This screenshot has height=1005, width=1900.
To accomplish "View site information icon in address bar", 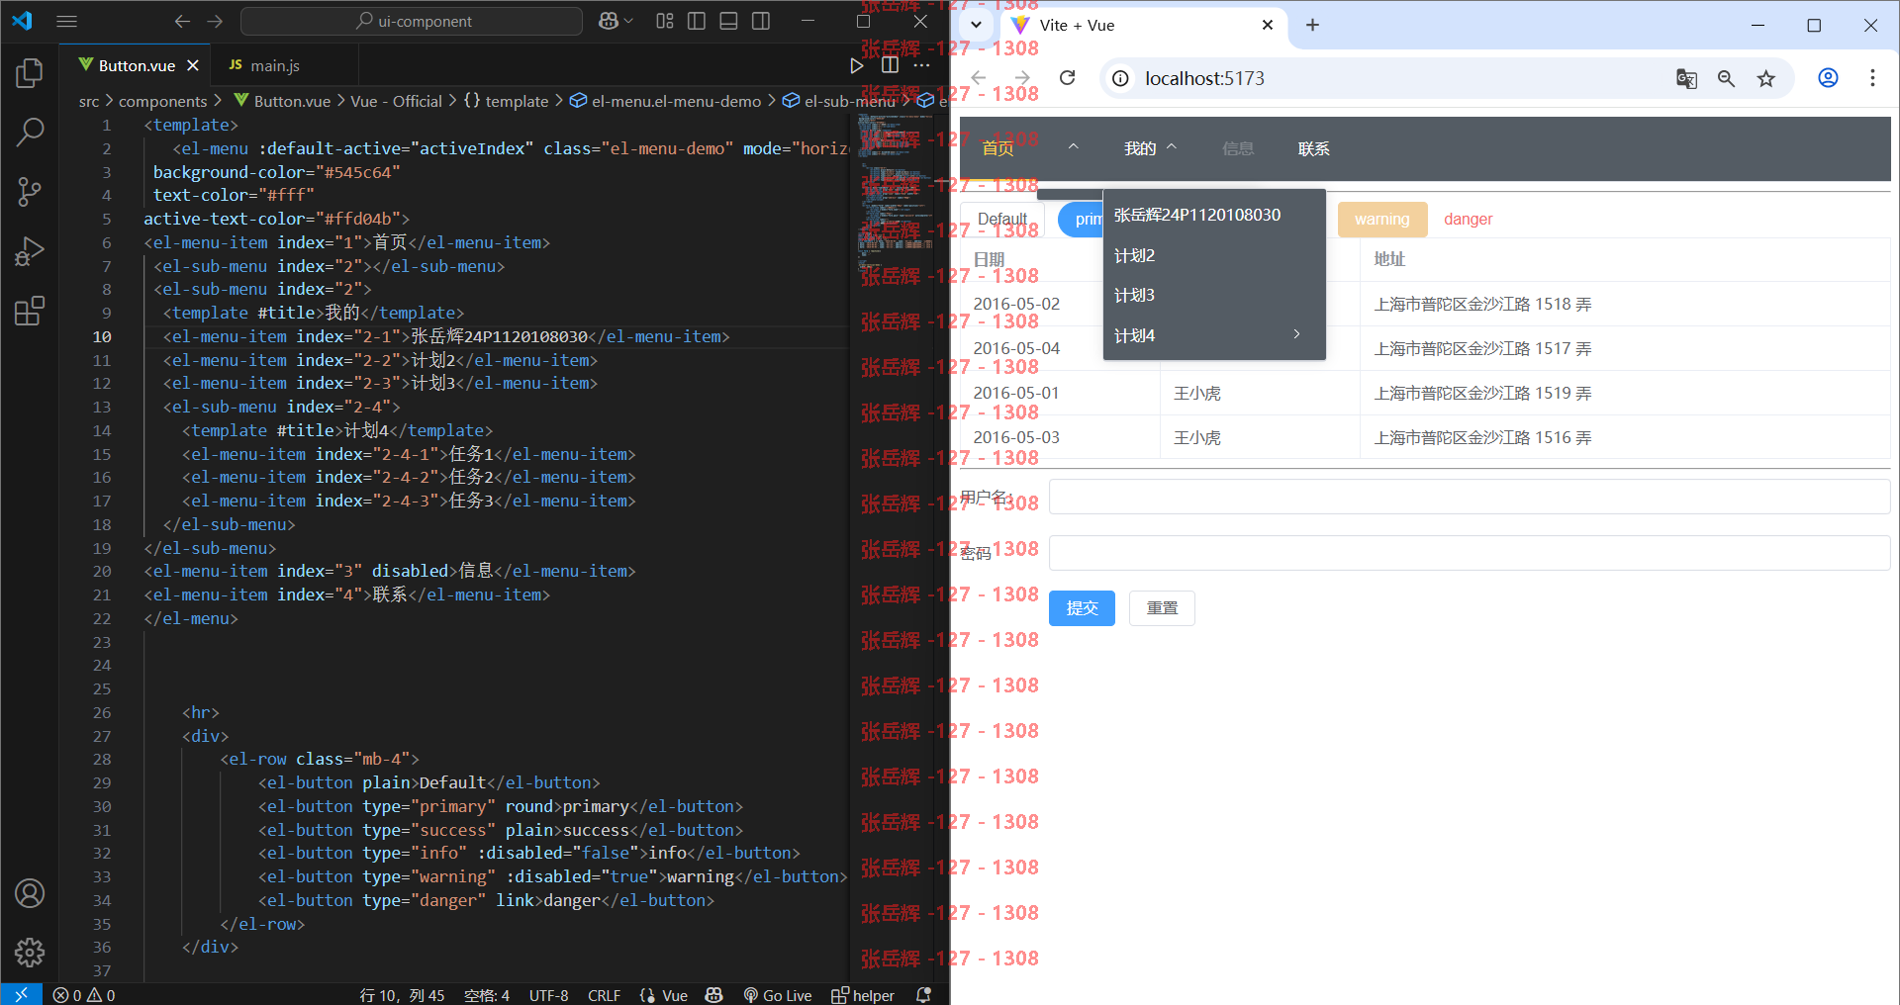I will coord(1120,78).
